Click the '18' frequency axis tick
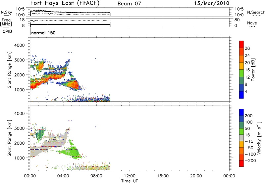The image size is (265, 183). pos(22,20)
